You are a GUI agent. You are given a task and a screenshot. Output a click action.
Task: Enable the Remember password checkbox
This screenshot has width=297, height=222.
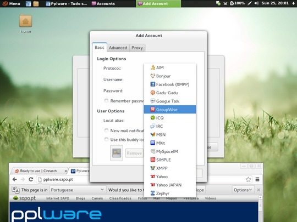click(107, 101)
